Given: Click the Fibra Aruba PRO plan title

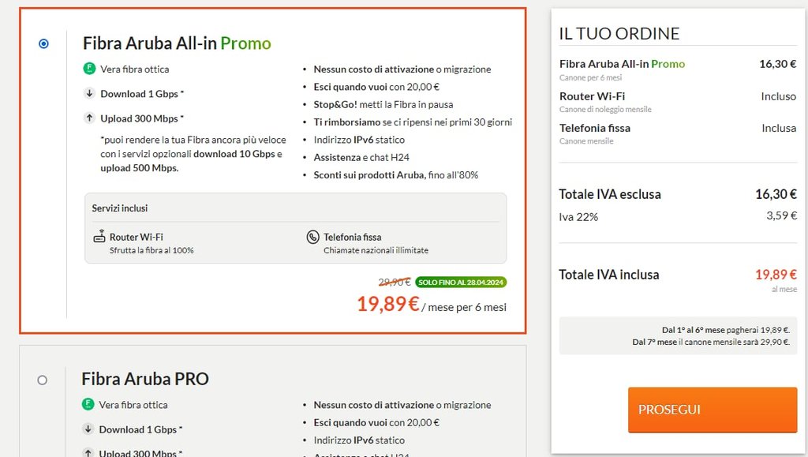Looking at the screenshot, I should (x=145, y=379).
